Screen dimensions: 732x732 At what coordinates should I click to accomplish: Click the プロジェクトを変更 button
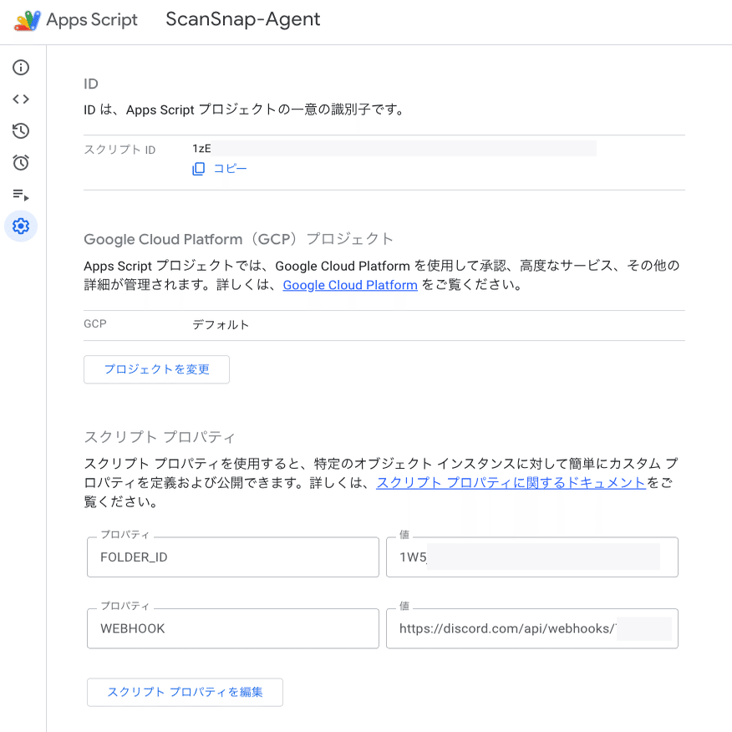(x=156, y=369)
